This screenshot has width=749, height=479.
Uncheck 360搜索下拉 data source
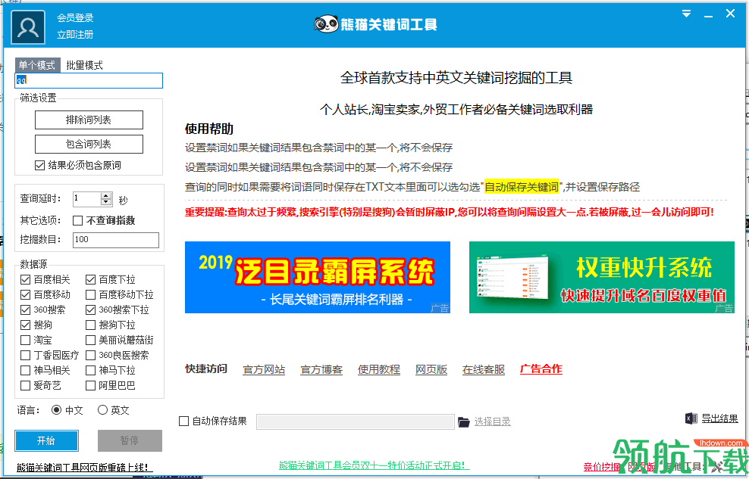click(91, 309)
